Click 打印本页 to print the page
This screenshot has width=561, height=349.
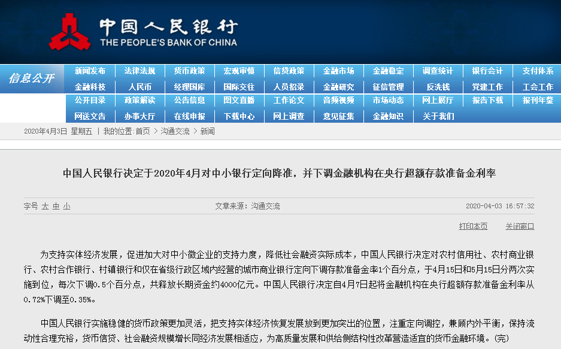click(x=473, y=226)
